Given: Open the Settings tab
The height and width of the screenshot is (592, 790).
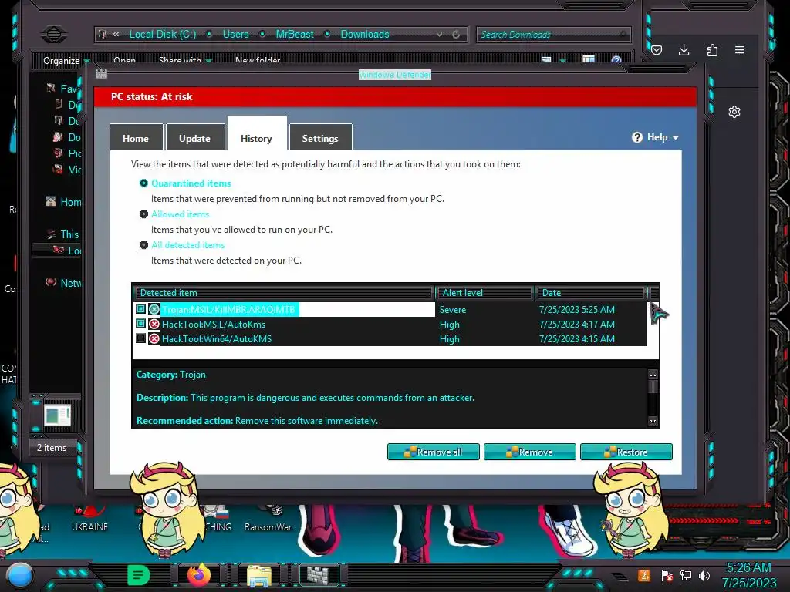Looking at the screenshot, I should [320, 138].
